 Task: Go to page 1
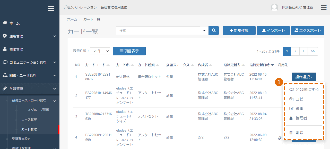pyautogui.click(x=287, y=51)
